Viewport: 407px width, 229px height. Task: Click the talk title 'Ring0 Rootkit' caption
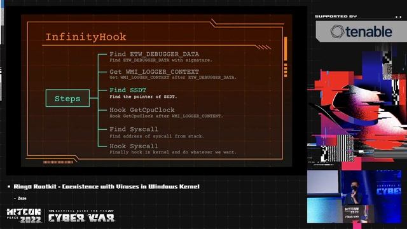[x=106, y=186]
